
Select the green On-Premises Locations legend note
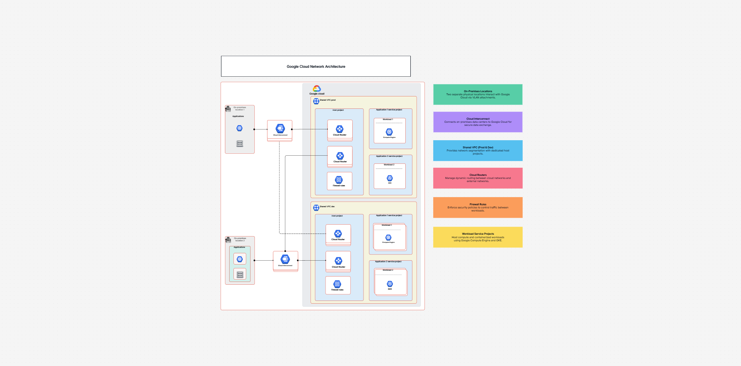[x=478, y=95]
